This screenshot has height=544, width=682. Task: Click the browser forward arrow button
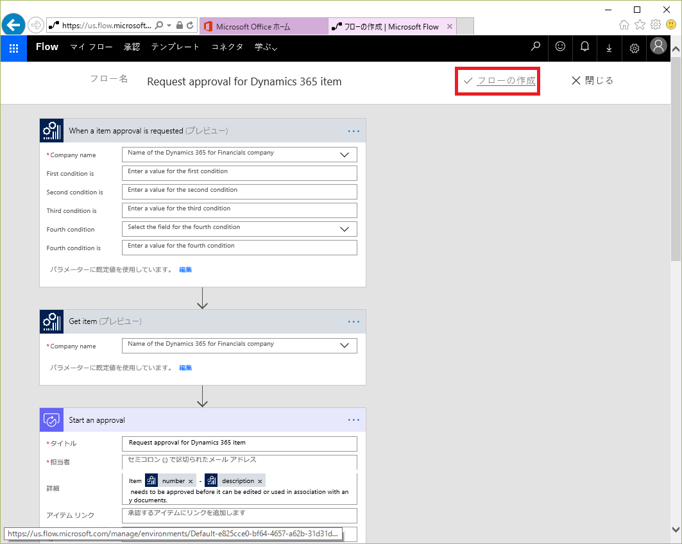36,25
